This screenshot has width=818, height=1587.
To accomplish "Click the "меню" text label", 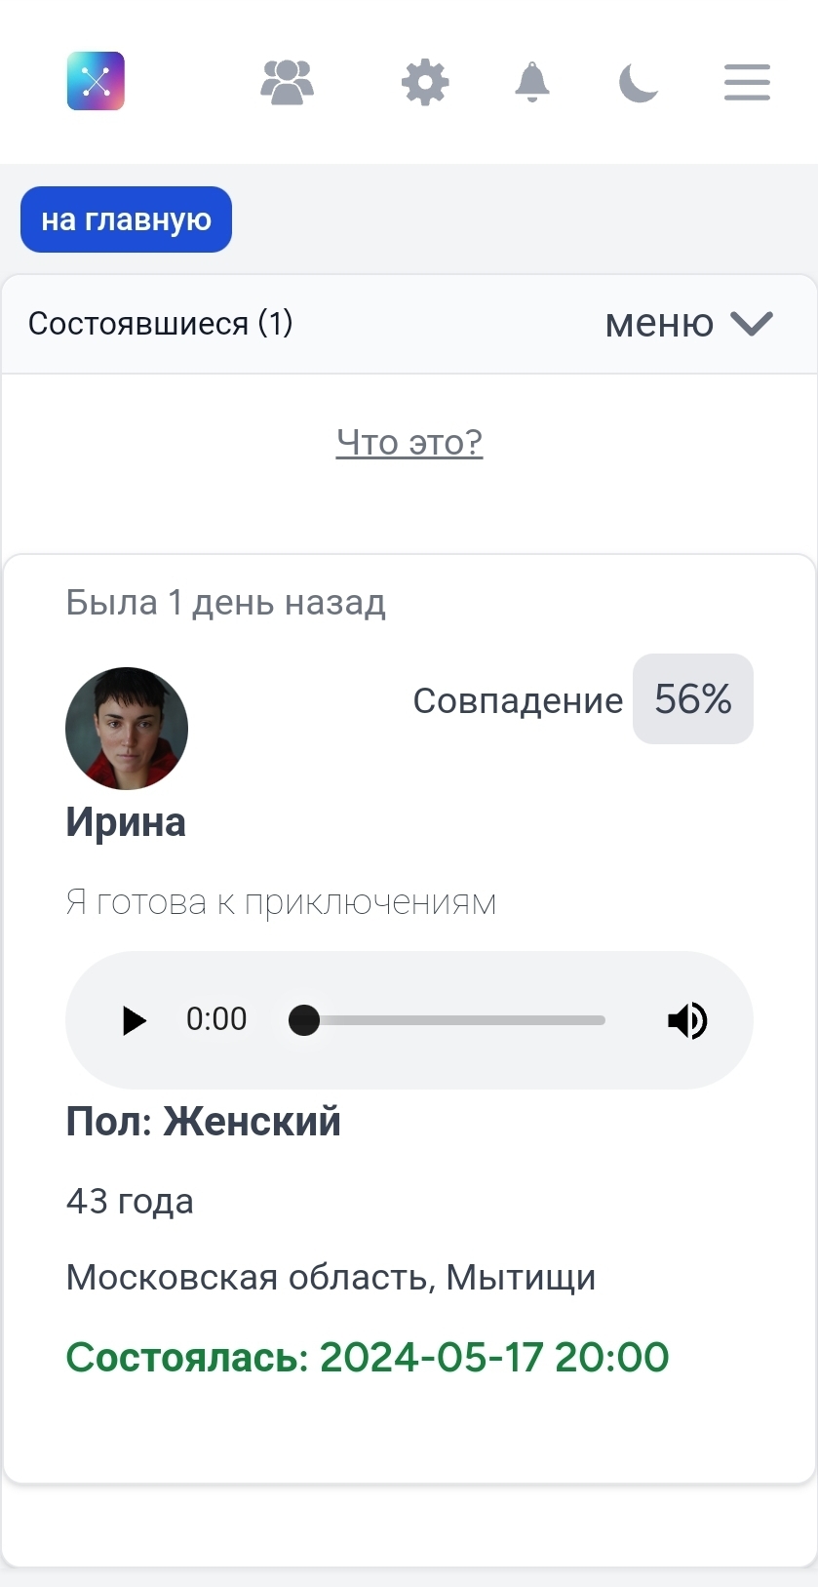I will 659,323.
